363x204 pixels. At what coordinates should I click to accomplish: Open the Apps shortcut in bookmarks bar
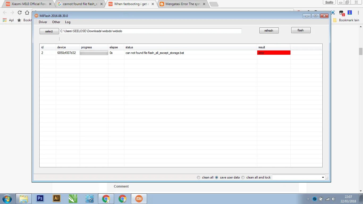[8, 20]
